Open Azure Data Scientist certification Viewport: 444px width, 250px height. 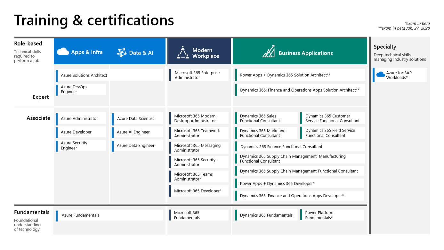click(x=137, y=118)
